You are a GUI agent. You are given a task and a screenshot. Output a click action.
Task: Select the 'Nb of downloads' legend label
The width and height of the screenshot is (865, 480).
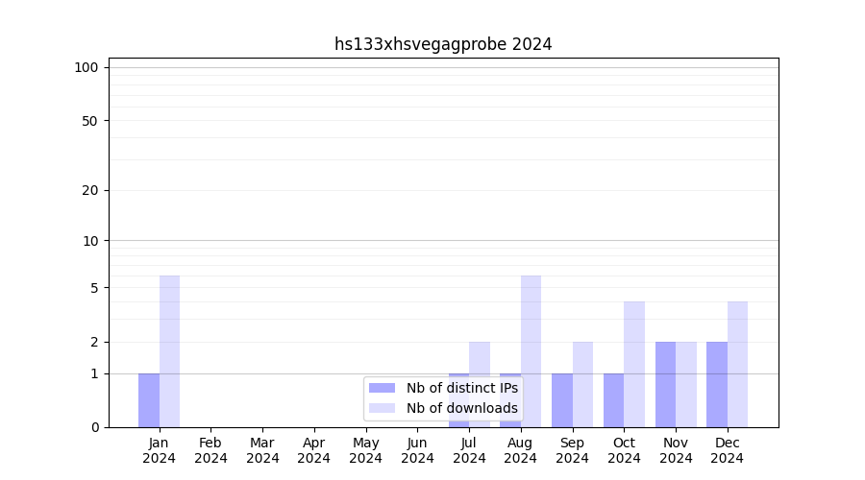461,408
